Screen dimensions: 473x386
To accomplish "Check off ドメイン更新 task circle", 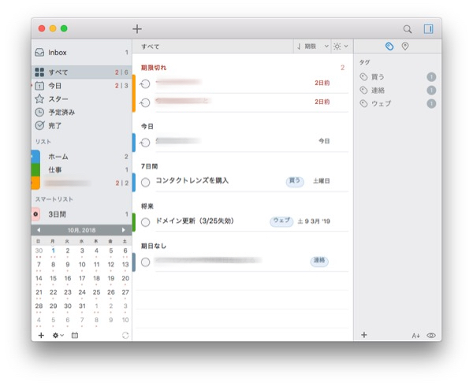I will tap(145, 222).
